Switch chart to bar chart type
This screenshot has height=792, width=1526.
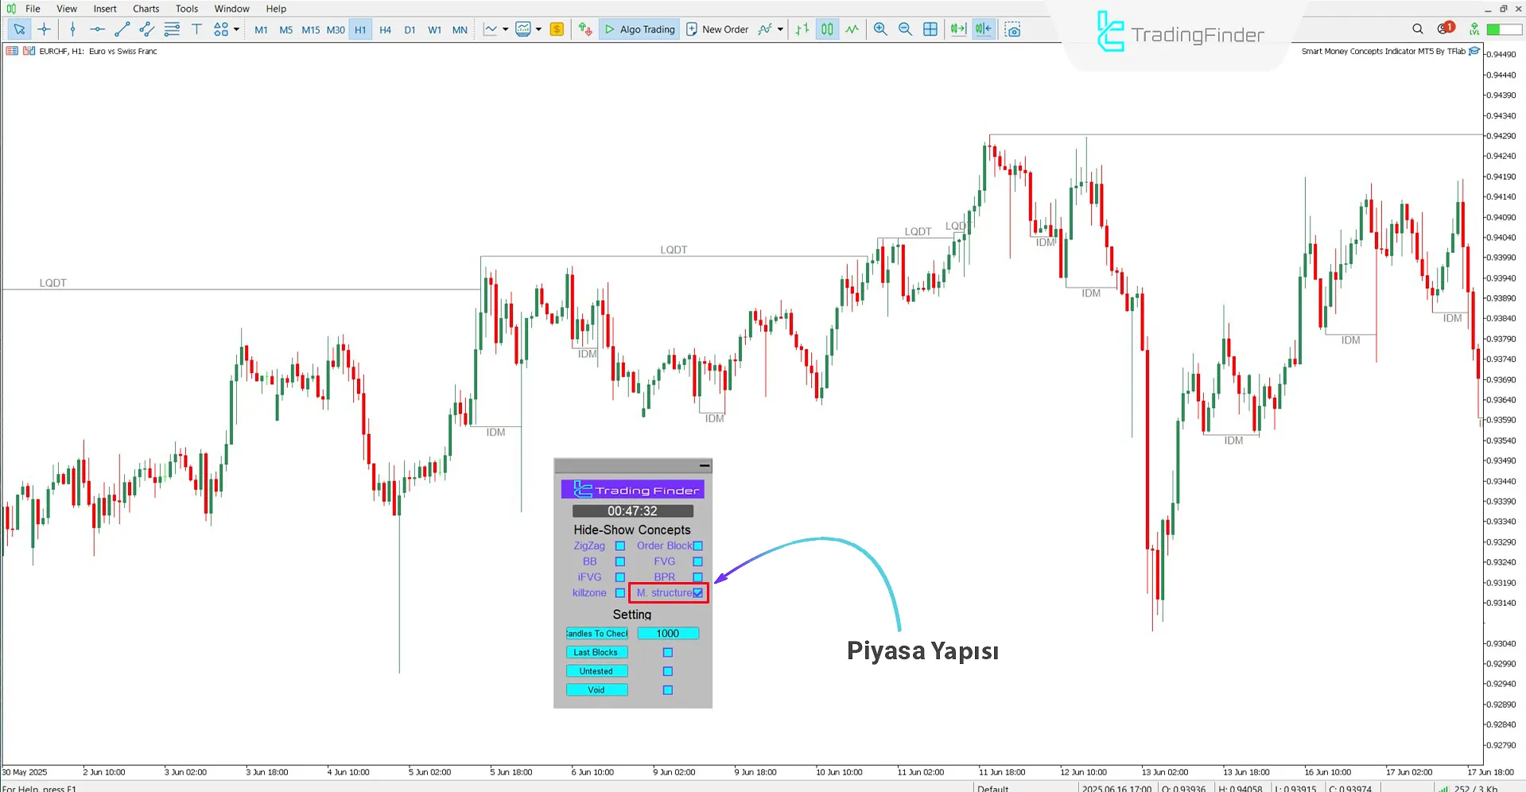pyautogui.click(x=802, y=29)
